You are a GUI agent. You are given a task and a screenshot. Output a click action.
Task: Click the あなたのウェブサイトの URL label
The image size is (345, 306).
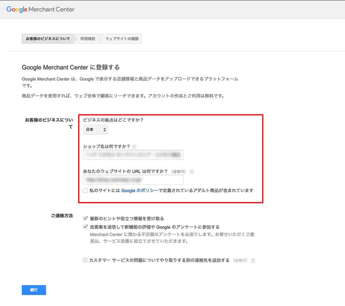(125, 171)
